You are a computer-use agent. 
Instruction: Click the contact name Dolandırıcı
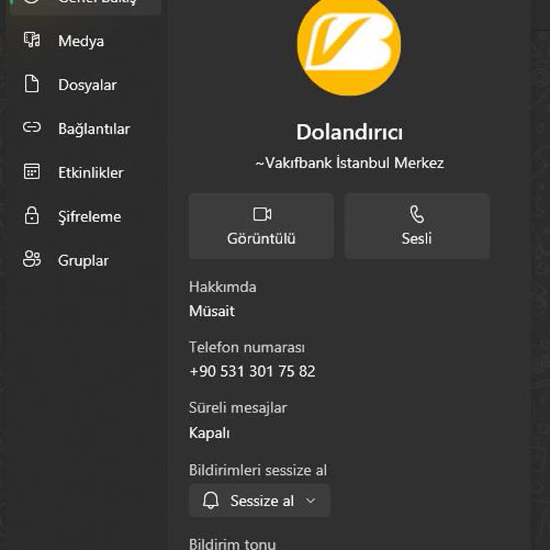click(x=349, y=132)
